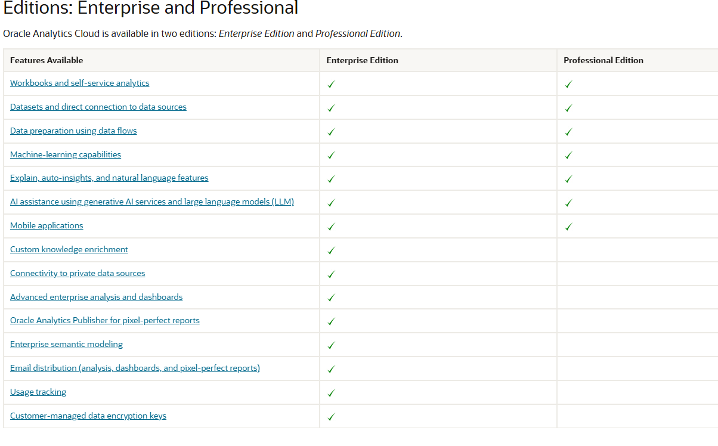Open Connectivity to private data sources

click(78, 273)
